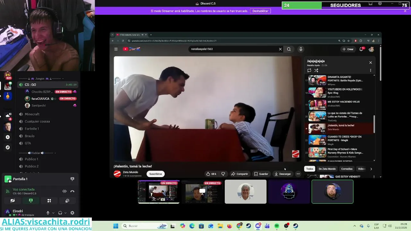Image resolution: width=411 pixels, height=231 pixels.
Task: Click the Deshabilitar streamer mode button
Action: coord(260,11)
